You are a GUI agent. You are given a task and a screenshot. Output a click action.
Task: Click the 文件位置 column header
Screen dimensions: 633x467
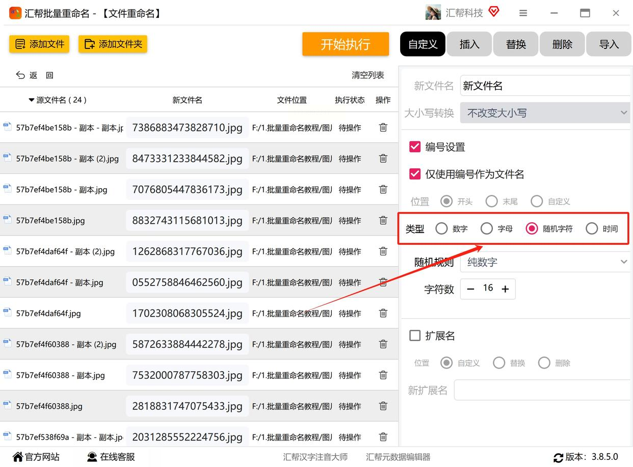292,100
